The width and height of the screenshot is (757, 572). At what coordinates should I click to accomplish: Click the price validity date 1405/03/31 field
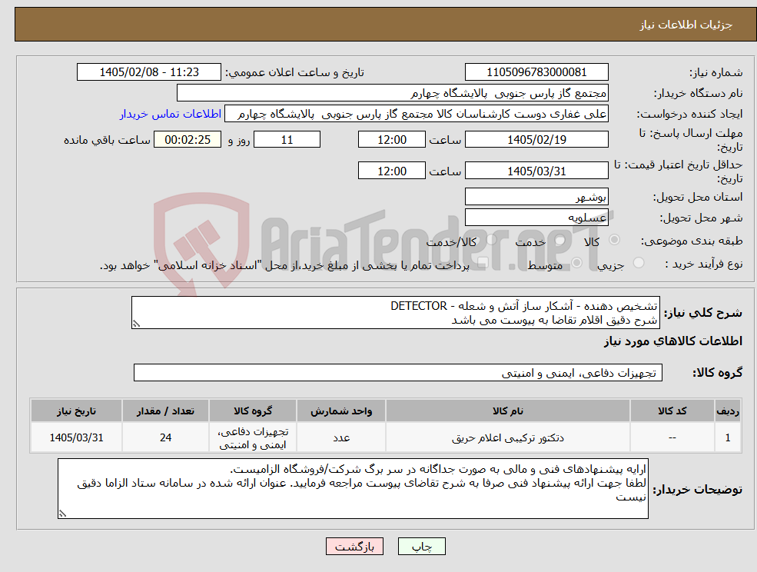(536, 171)
